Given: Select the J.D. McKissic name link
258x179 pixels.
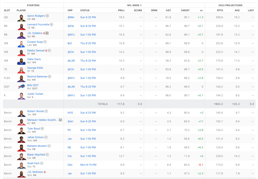Looking at the screenshot, I should point(35,172).
